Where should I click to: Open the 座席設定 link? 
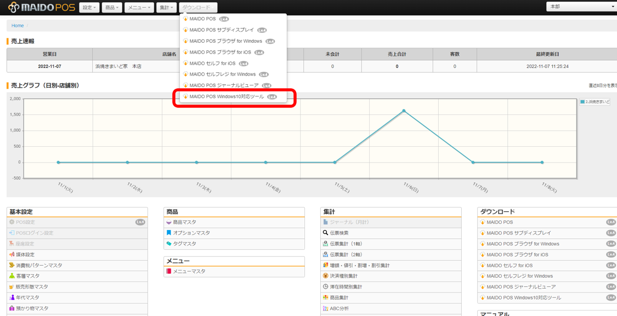[x=25, y=244]
